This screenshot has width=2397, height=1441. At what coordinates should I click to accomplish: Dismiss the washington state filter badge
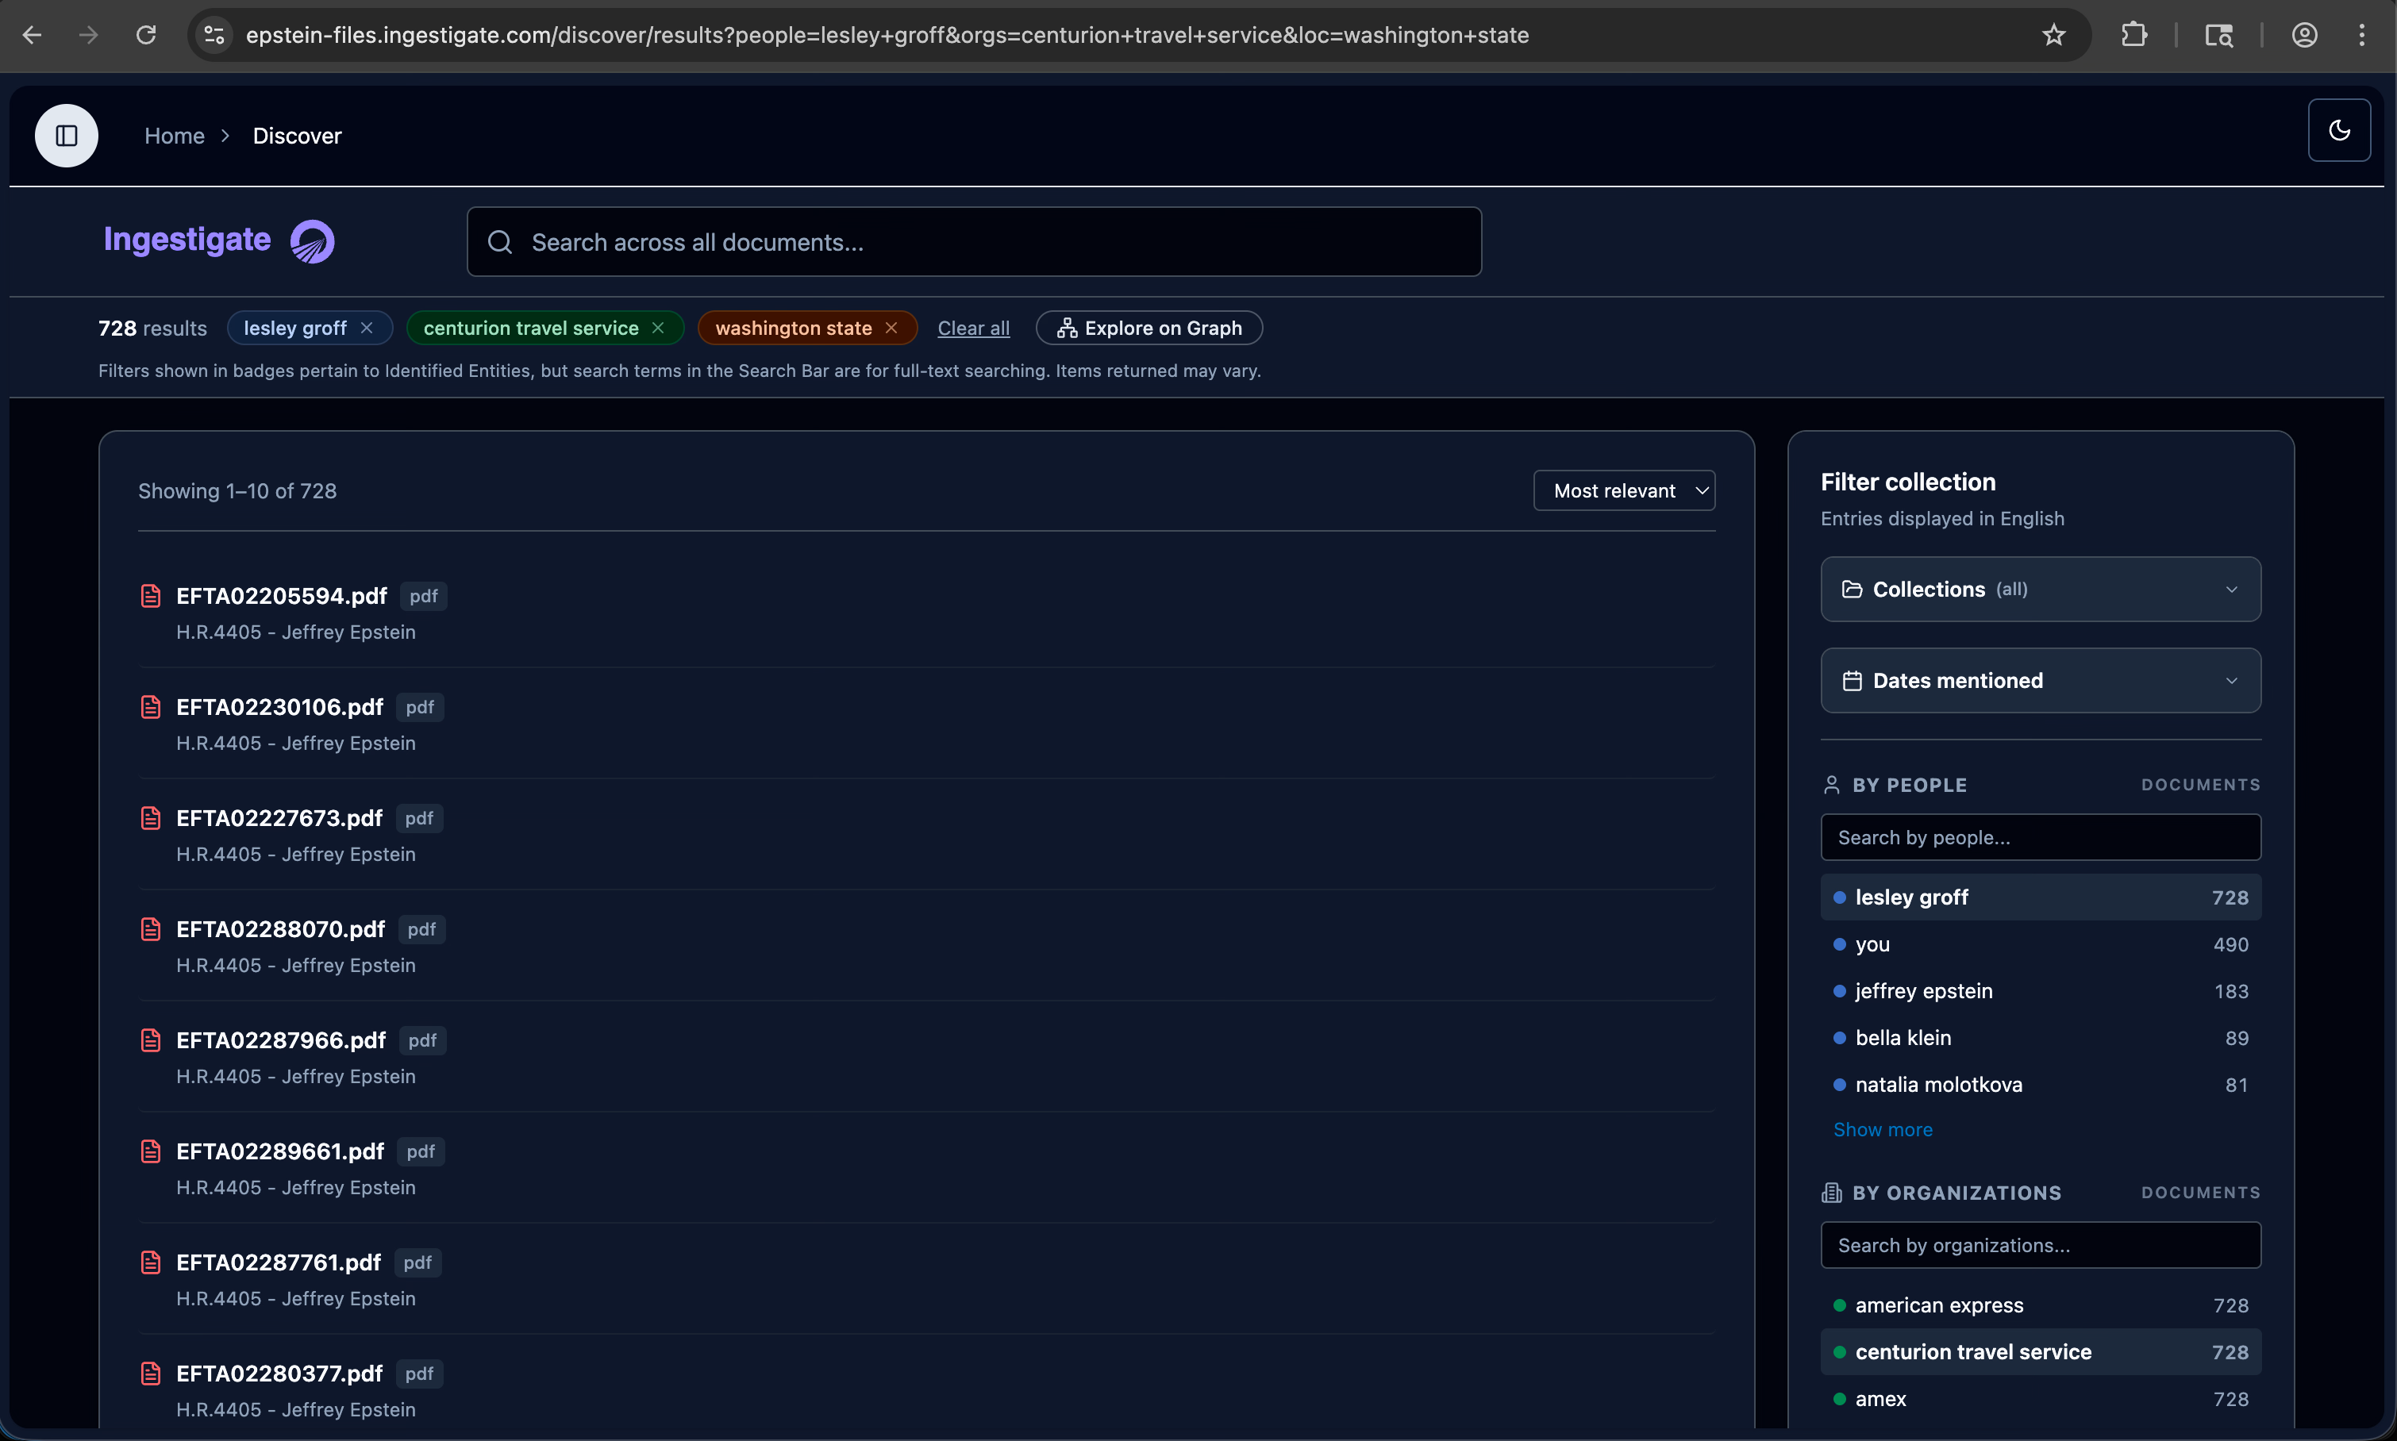(891, 327)
